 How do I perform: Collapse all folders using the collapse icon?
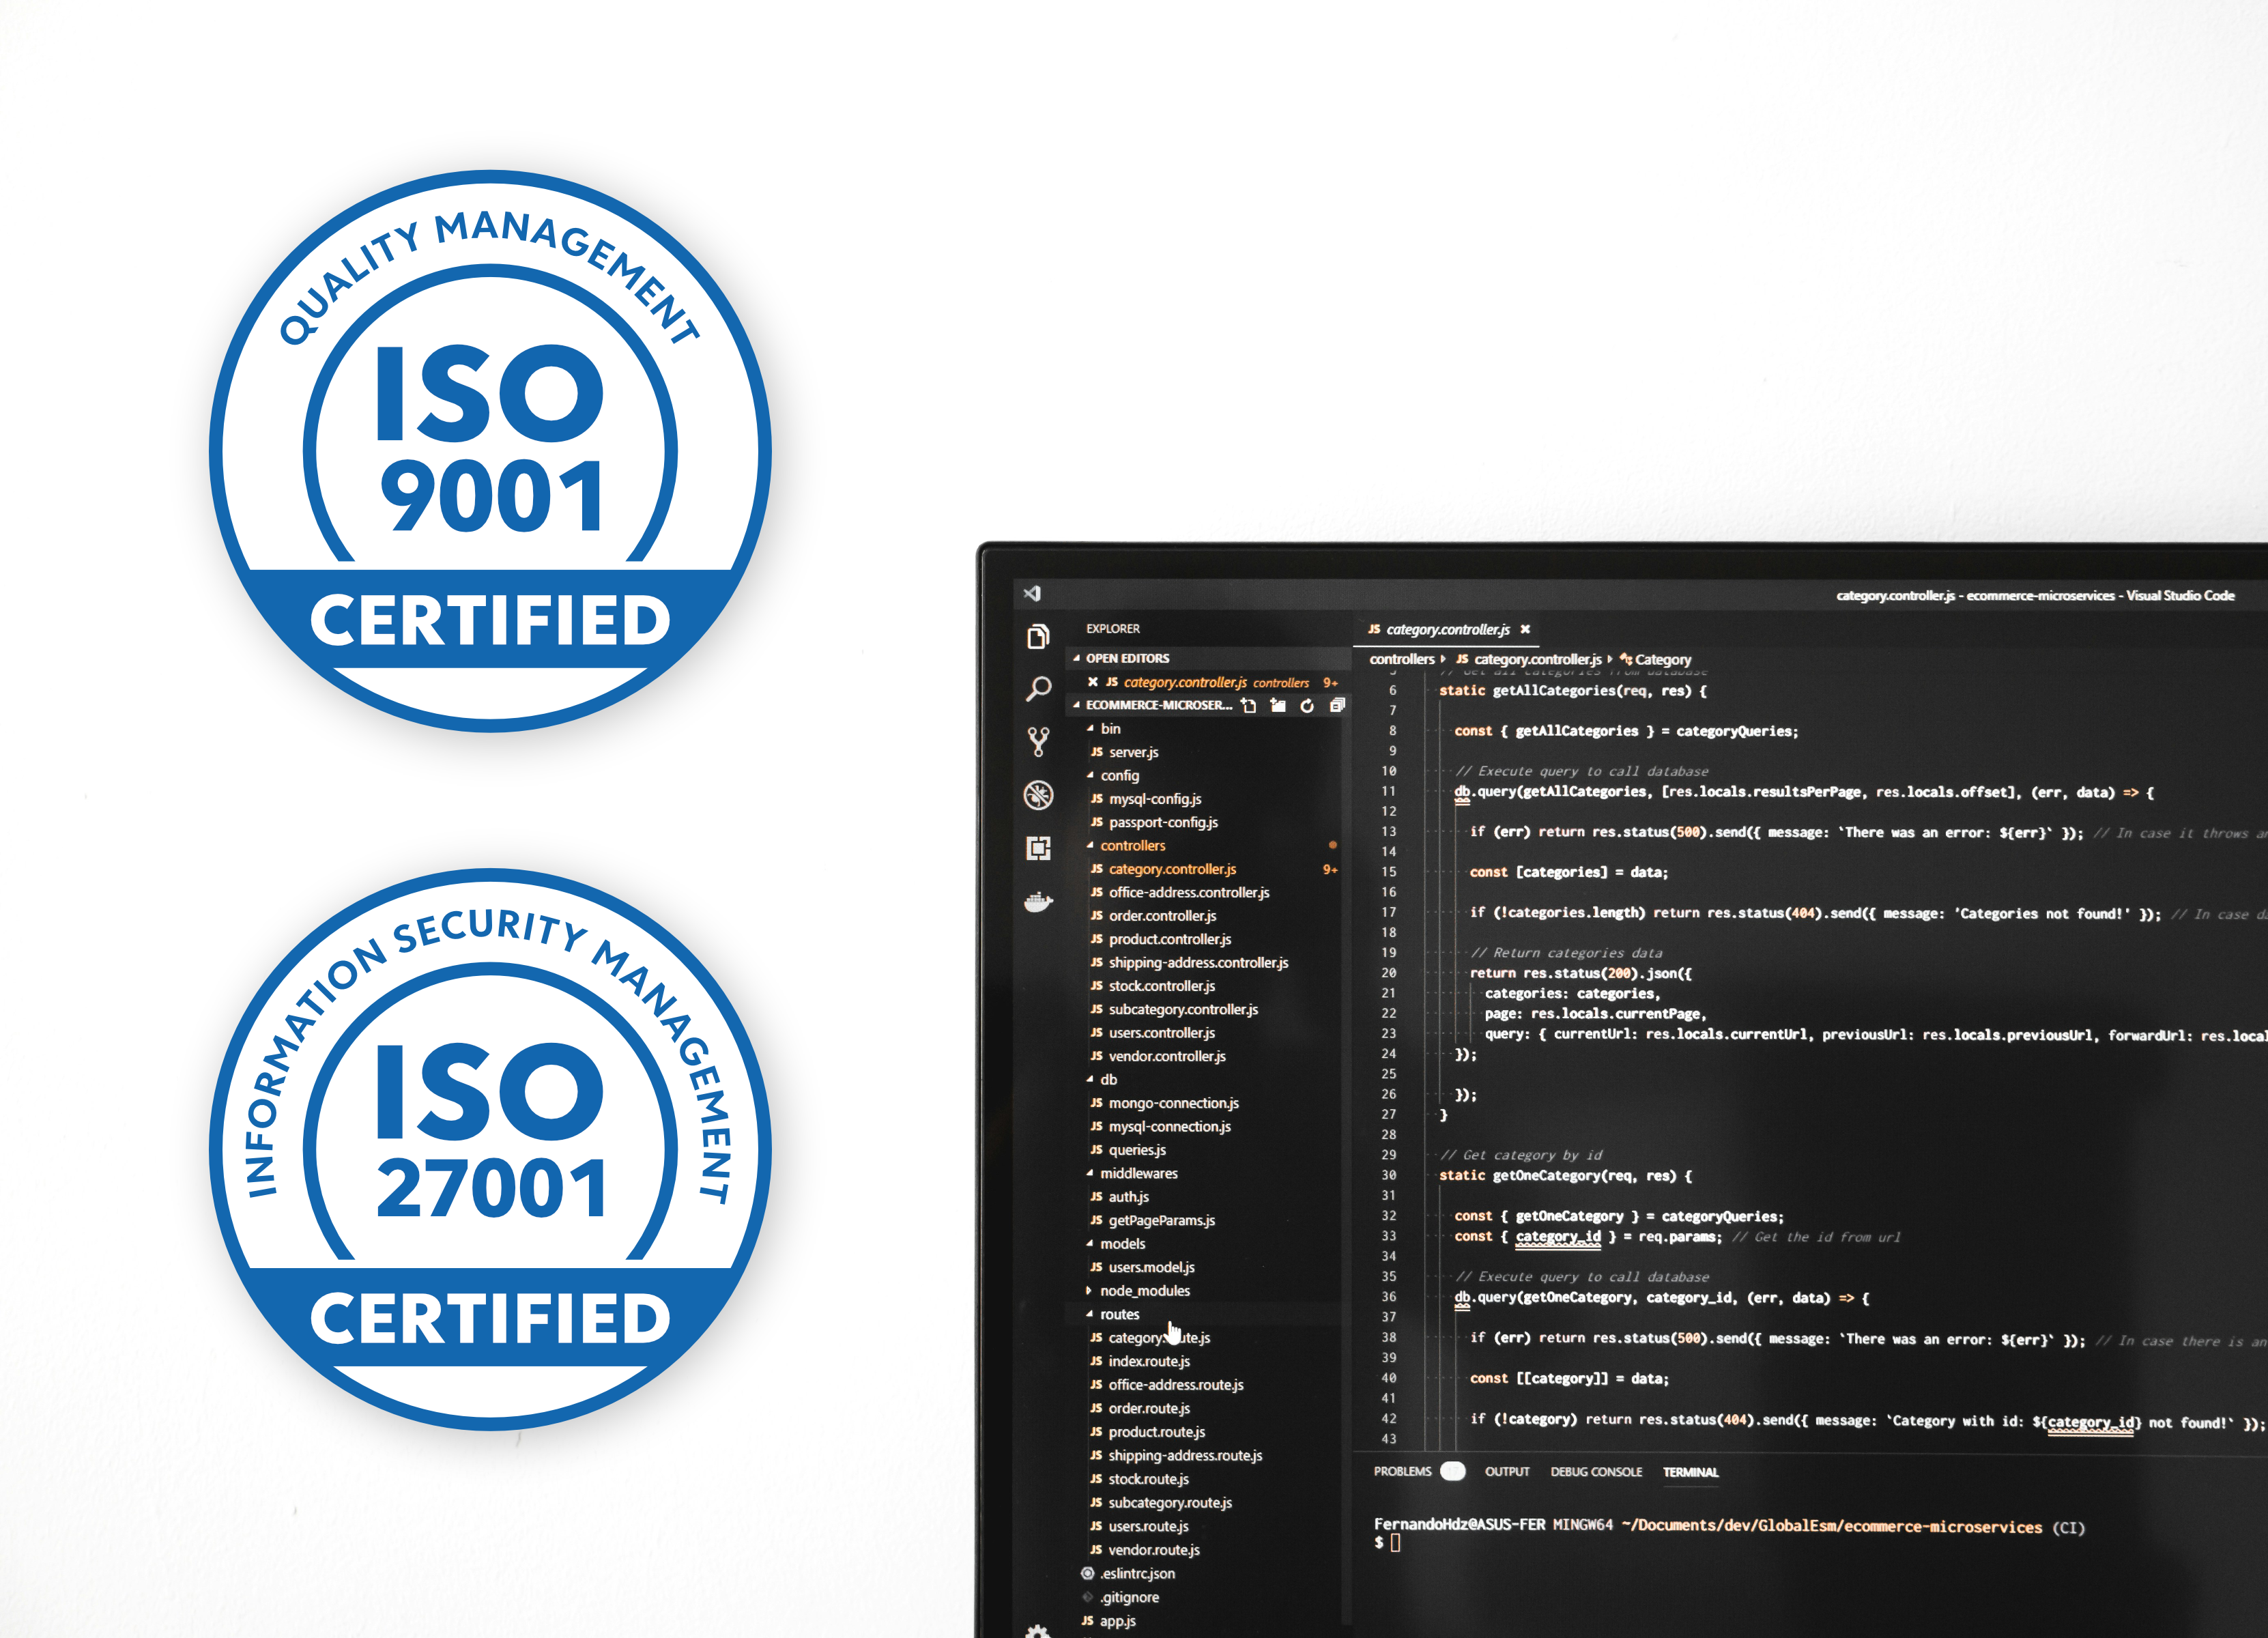click(x=1337, y=706)
